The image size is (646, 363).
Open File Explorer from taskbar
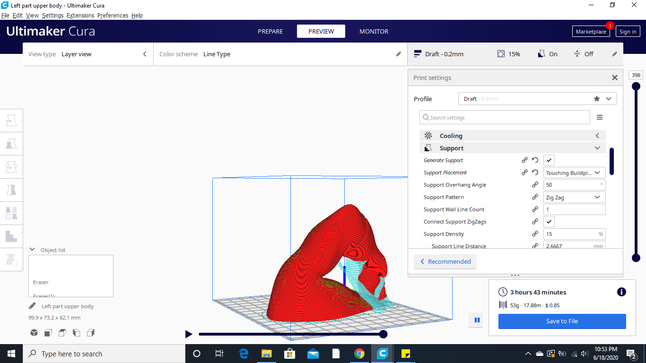tap(267, 354)
